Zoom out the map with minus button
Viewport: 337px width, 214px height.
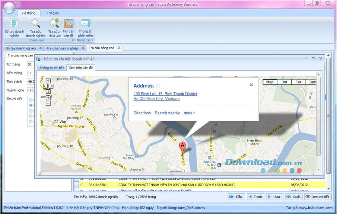click(x=48, y=103)
